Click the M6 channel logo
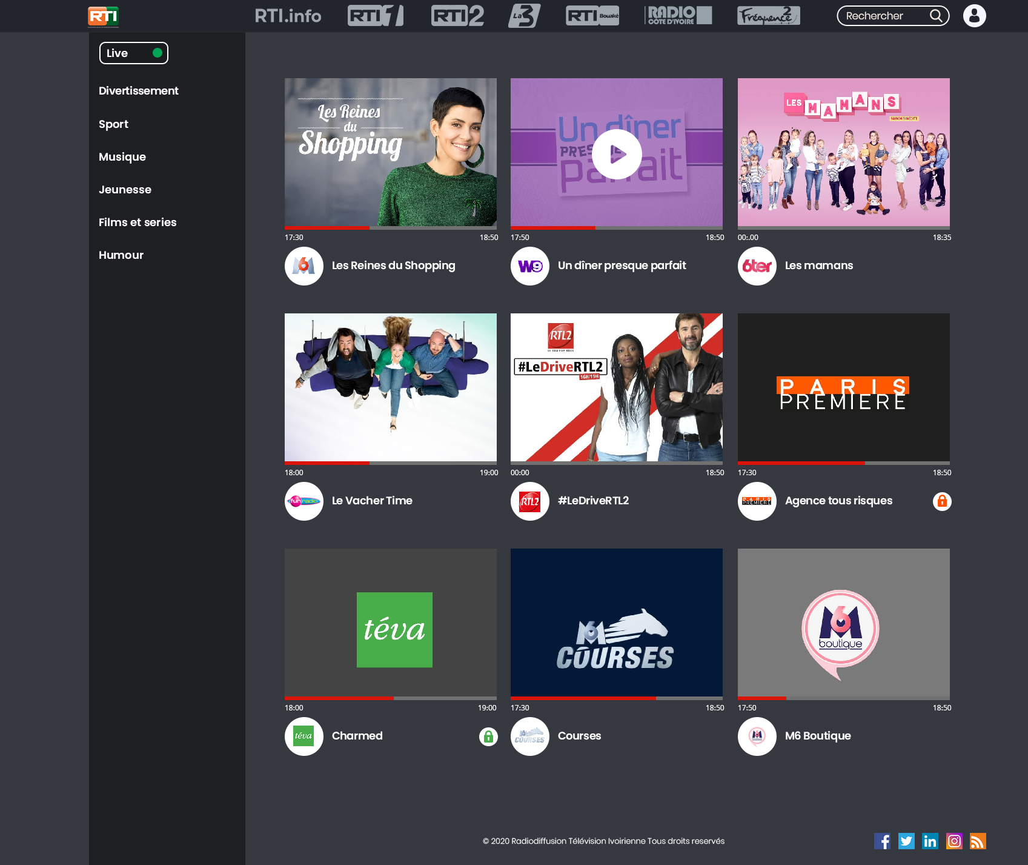1028x865 pixels. (x=304, y=266)
